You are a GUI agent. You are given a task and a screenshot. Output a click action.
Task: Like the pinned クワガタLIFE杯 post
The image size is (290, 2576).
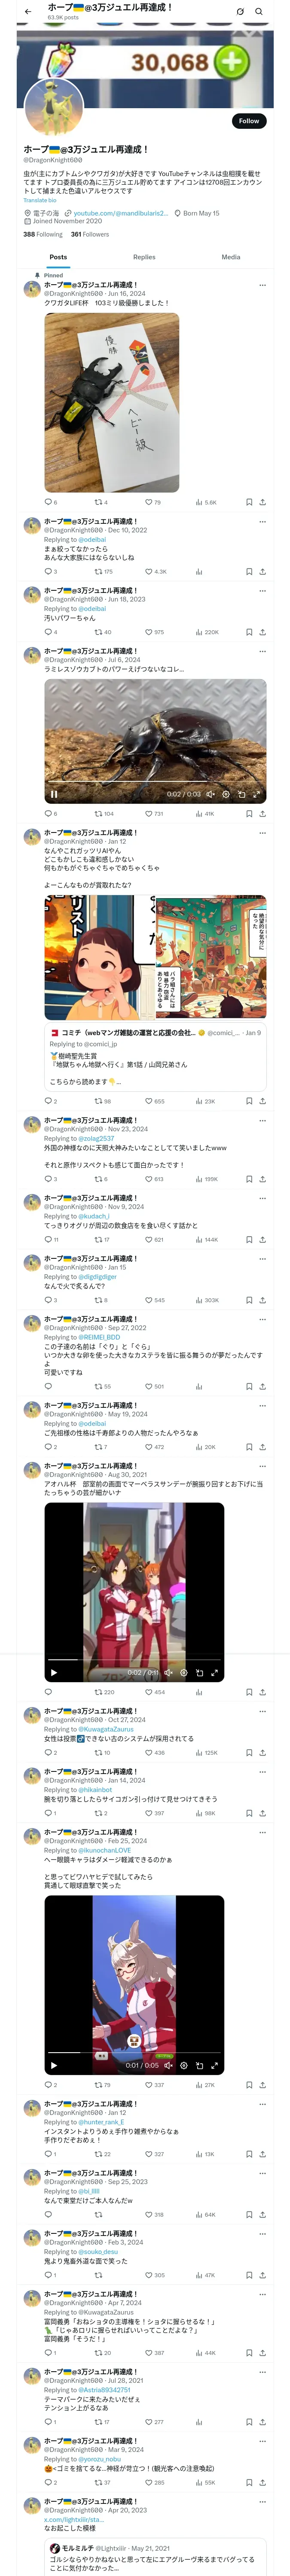[148, 502]
